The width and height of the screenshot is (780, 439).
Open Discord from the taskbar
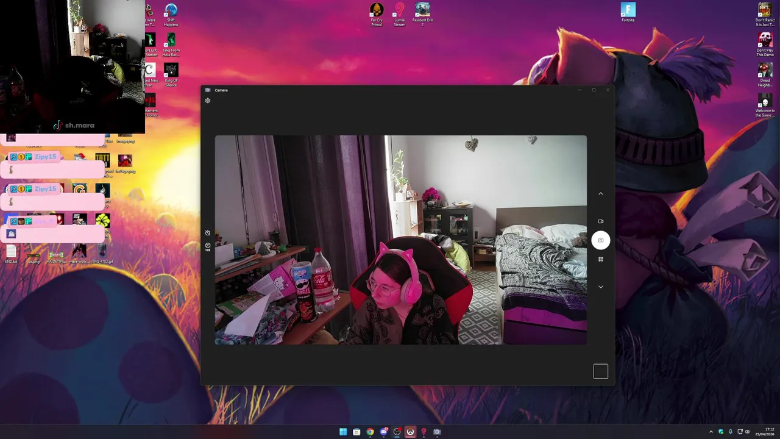coord(383,432)
